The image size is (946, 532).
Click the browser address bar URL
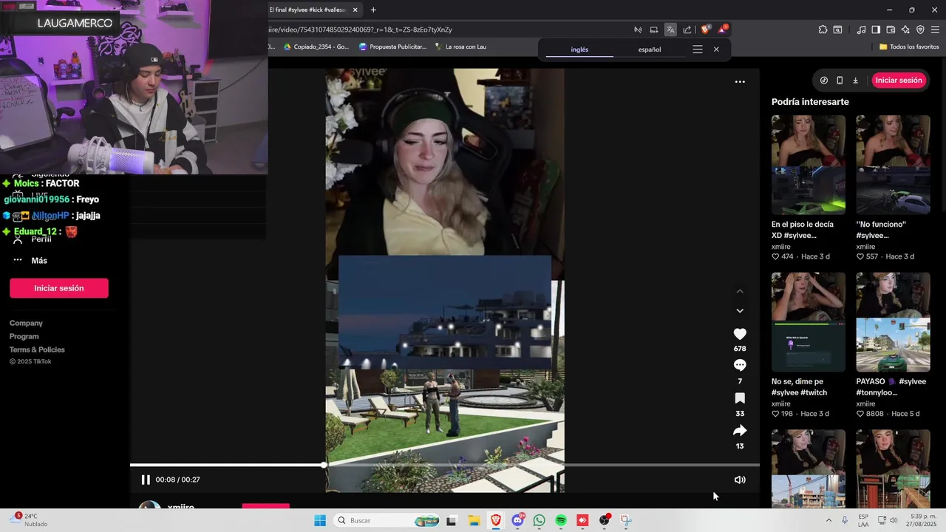[361, 30]
